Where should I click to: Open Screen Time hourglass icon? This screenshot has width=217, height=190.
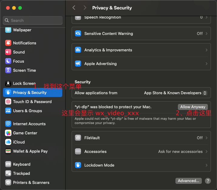8,70
